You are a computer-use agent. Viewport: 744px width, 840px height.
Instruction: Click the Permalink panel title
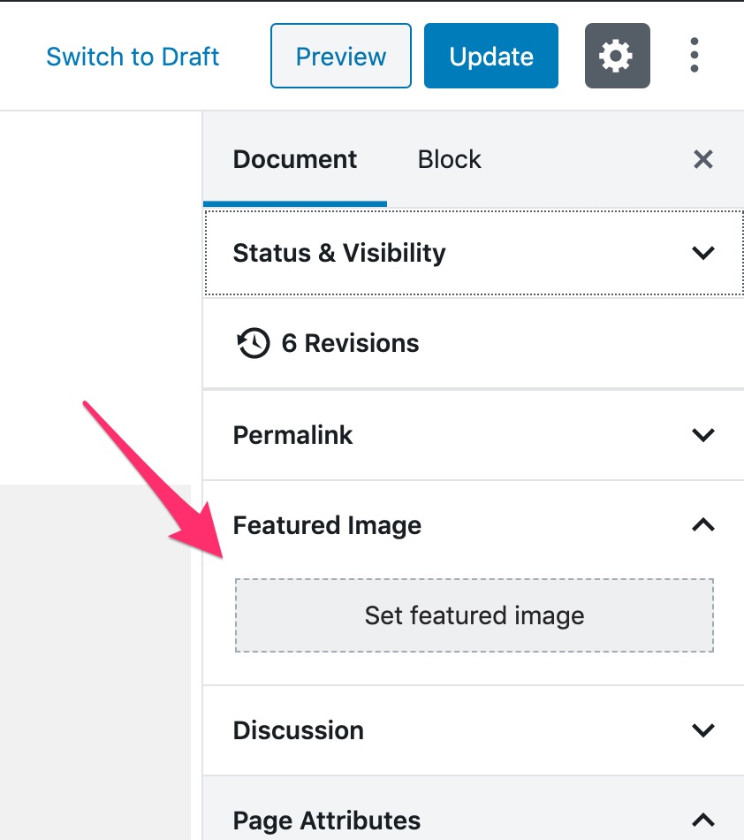(292, 435)
